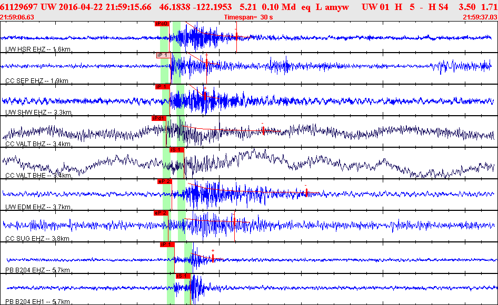
Task: Select the iP 1 pick flag on SHW trace
Action: point(163,87)
